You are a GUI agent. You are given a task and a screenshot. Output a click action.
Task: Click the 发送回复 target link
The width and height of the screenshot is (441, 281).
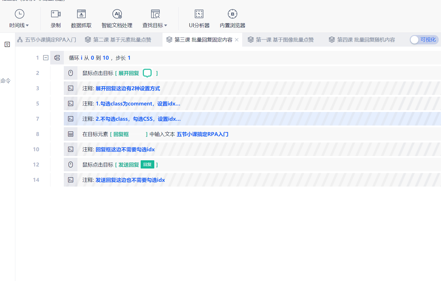tap(129, 165)
